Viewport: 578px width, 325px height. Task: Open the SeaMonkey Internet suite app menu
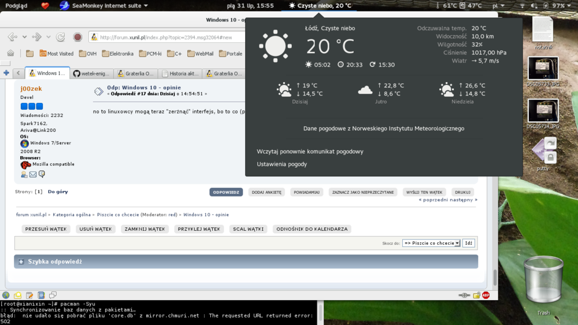coord(104,6)
